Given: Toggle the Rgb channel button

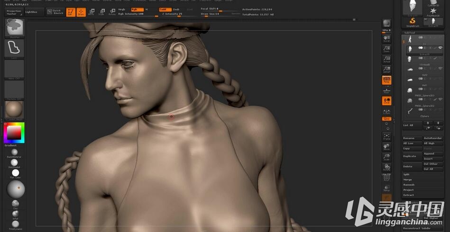Looking at the screenshot, I should click(137, 9).
